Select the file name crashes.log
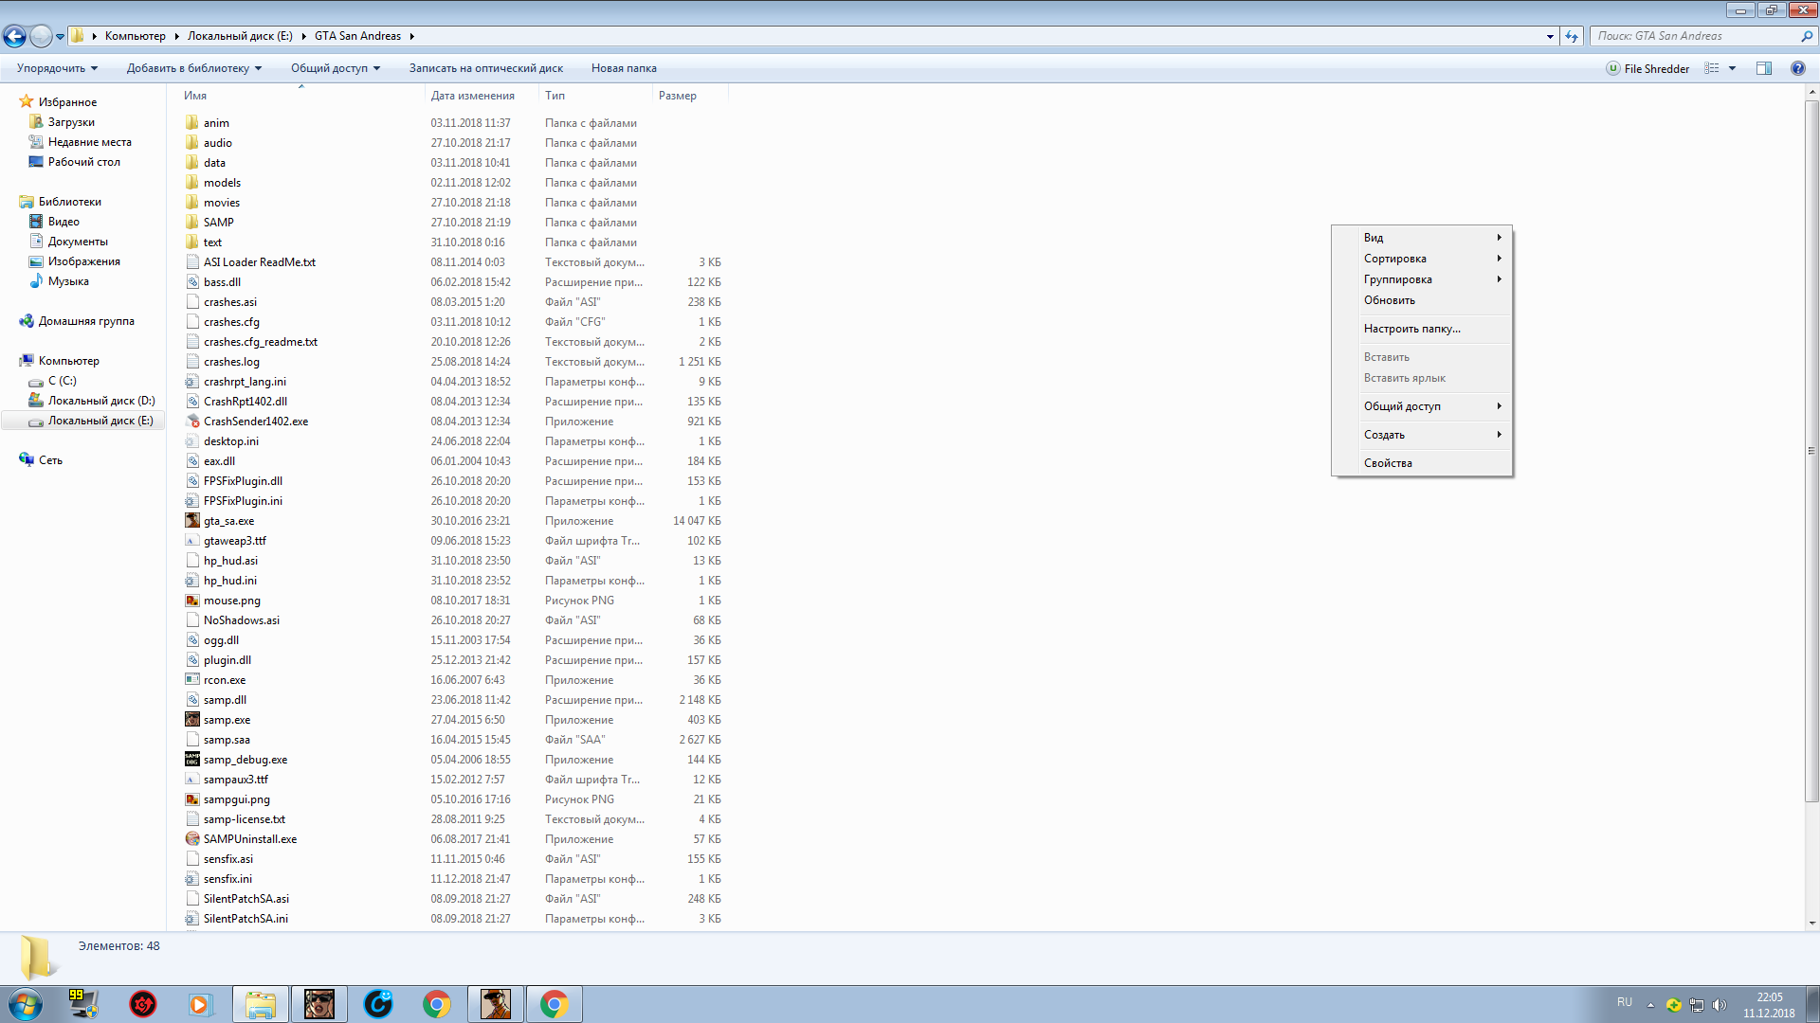Screen dimensions: 1820x1023 [231, 362]
